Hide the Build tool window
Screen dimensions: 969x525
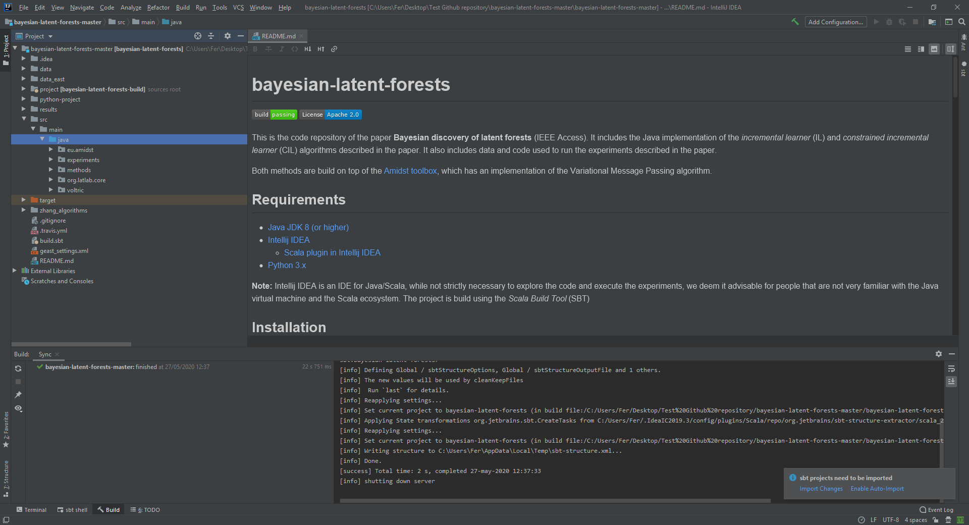coord(951,354)
